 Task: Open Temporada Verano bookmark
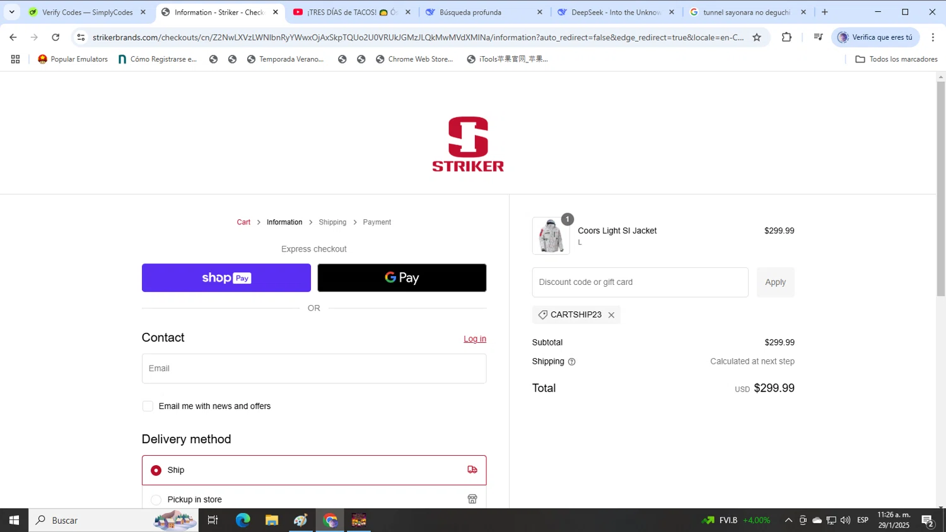pos(285,59)
